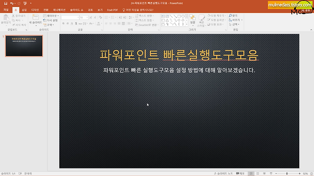The height and width of the screenshot is (176, 314).
Task: Open the 선택 (Select) dropdown
Action: click(234, 24)
